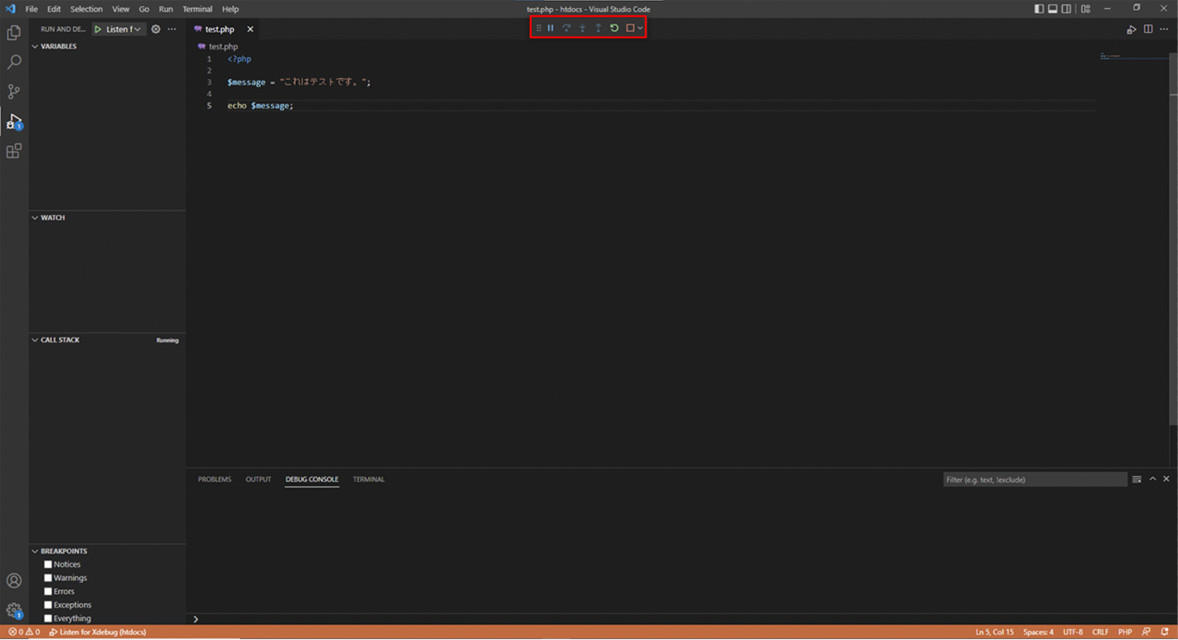Enable the Exceptions breakpoint checkbox
The image size is (1178, 640).
pyautogui.click(x=48, y=605)
